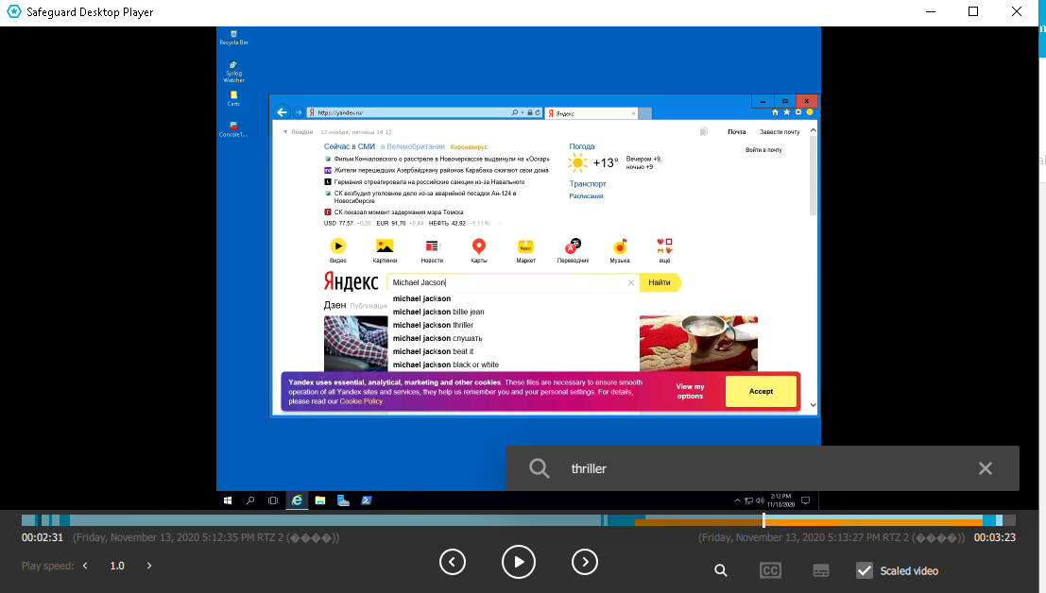
Task: Open the search magnifier in the bottom toolbar
Action: (x=720, y=570)
